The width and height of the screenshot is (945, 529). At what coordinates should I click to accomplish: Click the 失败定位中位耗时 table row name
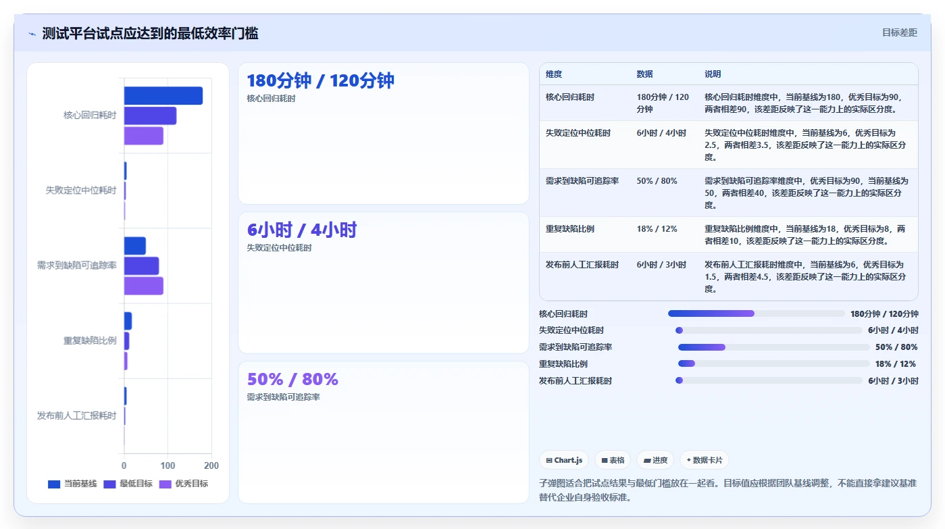(x=578, y=133)
